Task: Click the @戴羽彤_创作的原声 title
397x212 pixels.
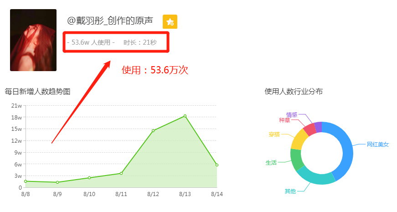Action: (x=110, y=21)
